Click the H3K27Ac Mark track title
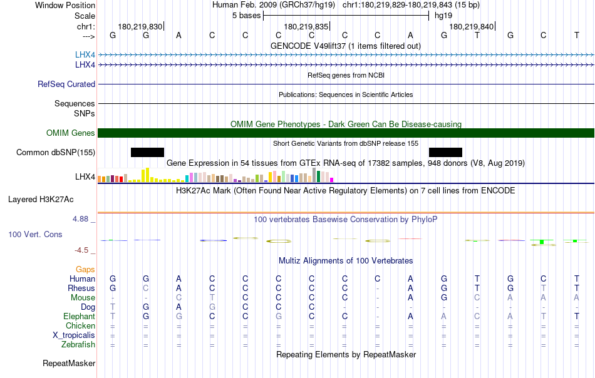This screenshot has width=595, height=378. [x=345, y=190]
